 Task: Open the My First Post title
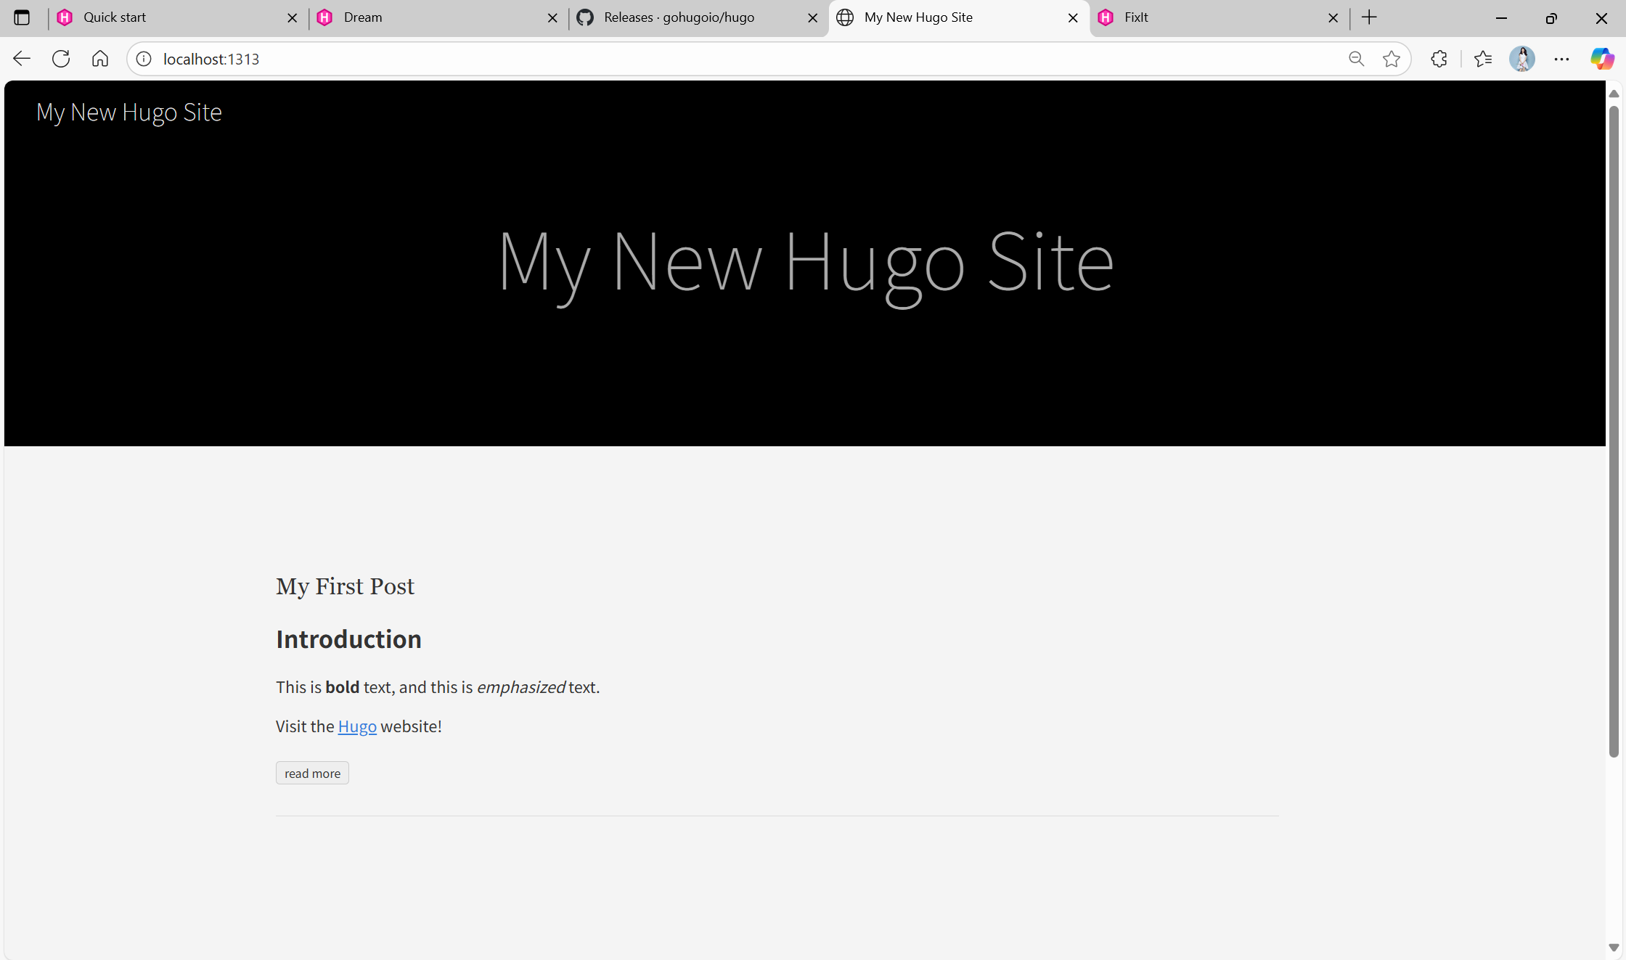[345, 586]
